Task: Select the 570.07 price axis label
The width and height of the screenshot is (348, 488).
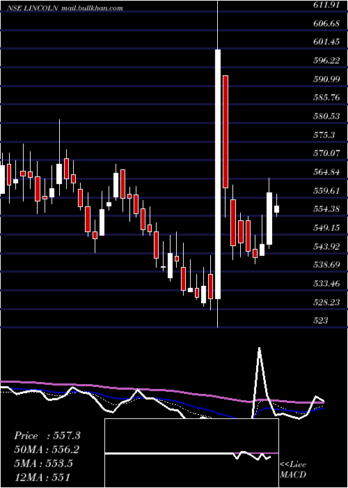Action: (326, 153)
